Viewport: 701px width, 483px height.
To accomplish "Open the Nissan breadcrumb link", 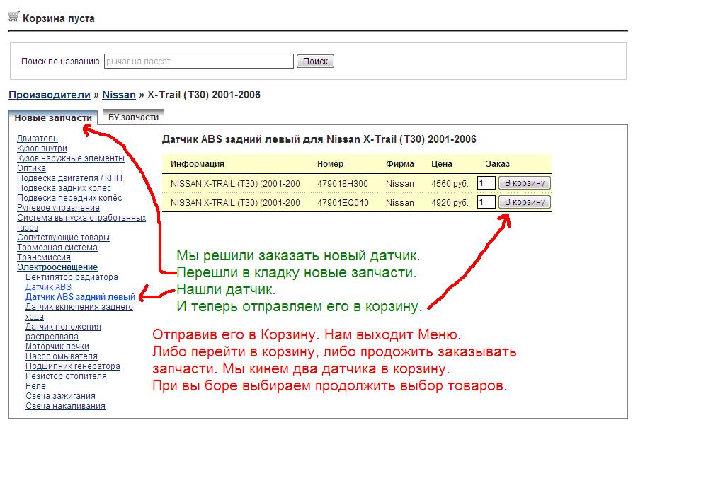I will pos(119,95).
